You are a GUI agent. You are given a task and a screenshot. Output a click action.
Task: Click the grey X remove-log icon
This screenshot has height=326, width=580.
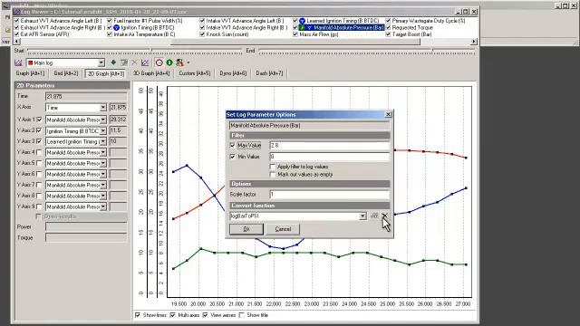click(x=134, y=62)
